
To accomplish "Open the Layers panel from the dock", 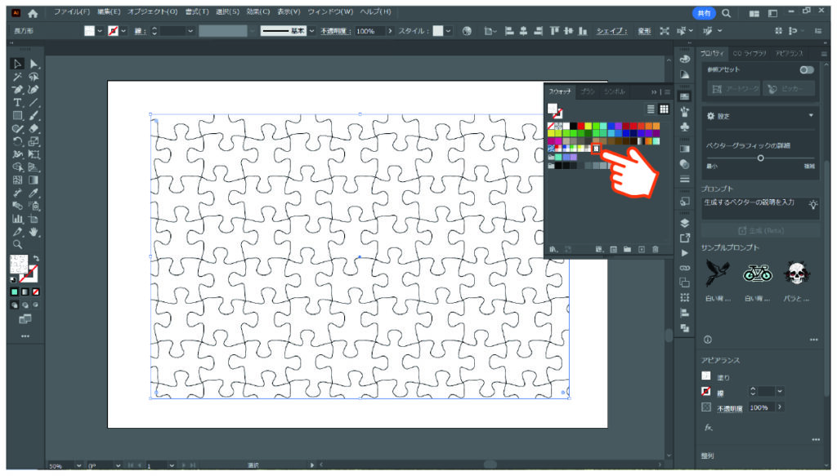I will tap(684, 223).
